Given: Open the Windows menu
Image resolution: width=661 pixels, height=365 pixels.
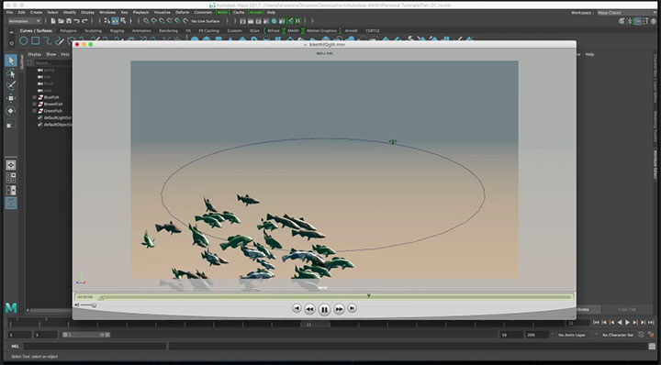Looking at the screenshot, I should (x=107, y=13).
